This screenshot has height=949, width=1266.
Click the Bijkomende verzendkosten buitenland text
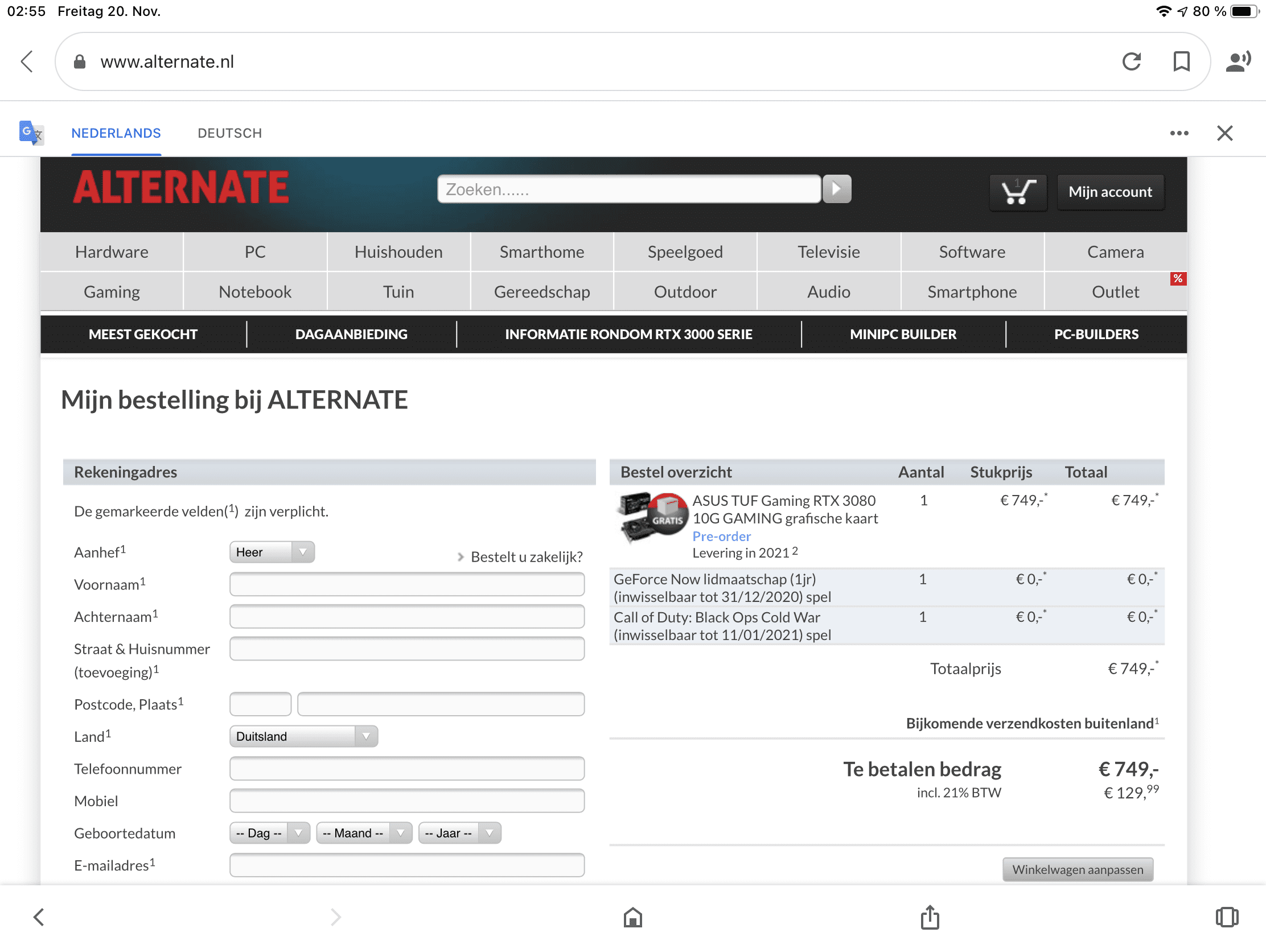pos(1032,723)
